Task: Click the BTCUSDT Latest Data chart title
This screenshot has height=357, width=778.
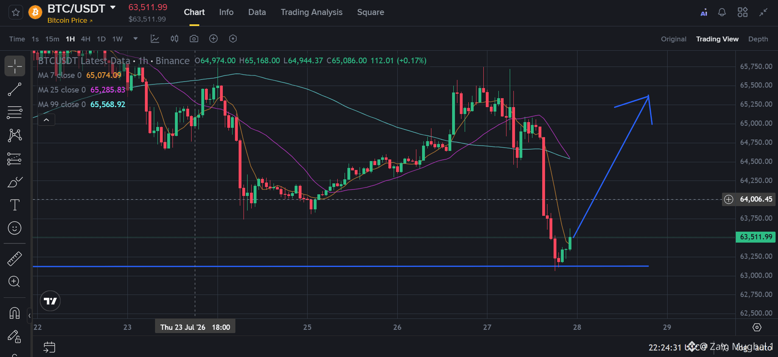Action: tap(84, 61)
